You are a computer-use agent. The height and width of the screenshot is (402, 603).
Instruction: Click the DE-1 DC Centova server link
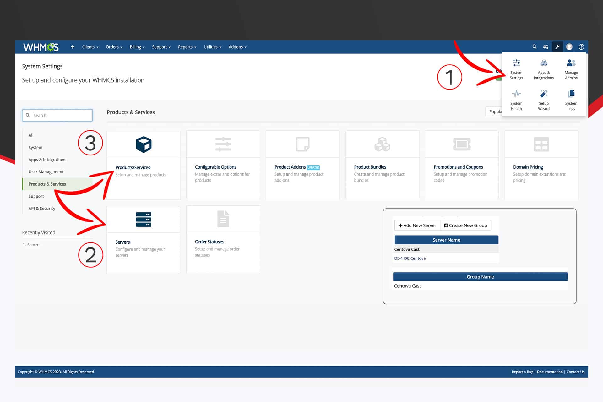point(410,258)
